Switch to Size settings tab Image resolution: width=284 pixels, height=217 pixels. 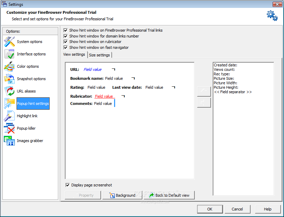(100, 55)
